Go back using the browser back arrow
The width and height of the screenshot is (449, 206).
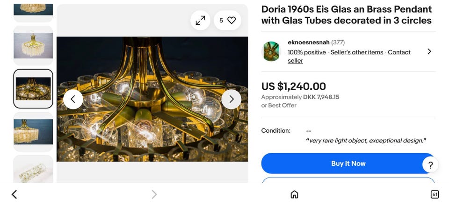[x=14, y=194]
